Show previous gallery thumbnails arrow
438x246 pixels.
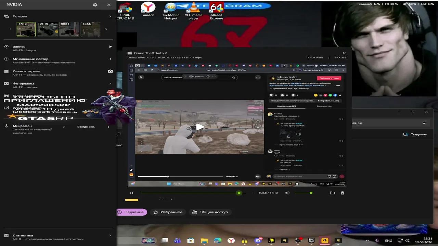point(10,29)
